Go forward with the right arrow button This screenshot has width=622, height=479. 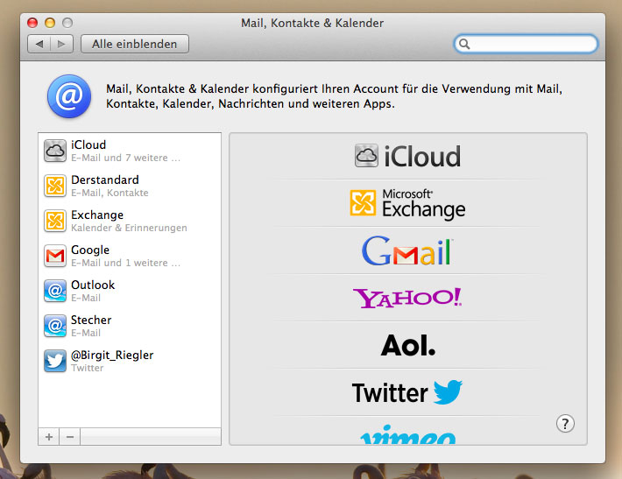point(61,44)
